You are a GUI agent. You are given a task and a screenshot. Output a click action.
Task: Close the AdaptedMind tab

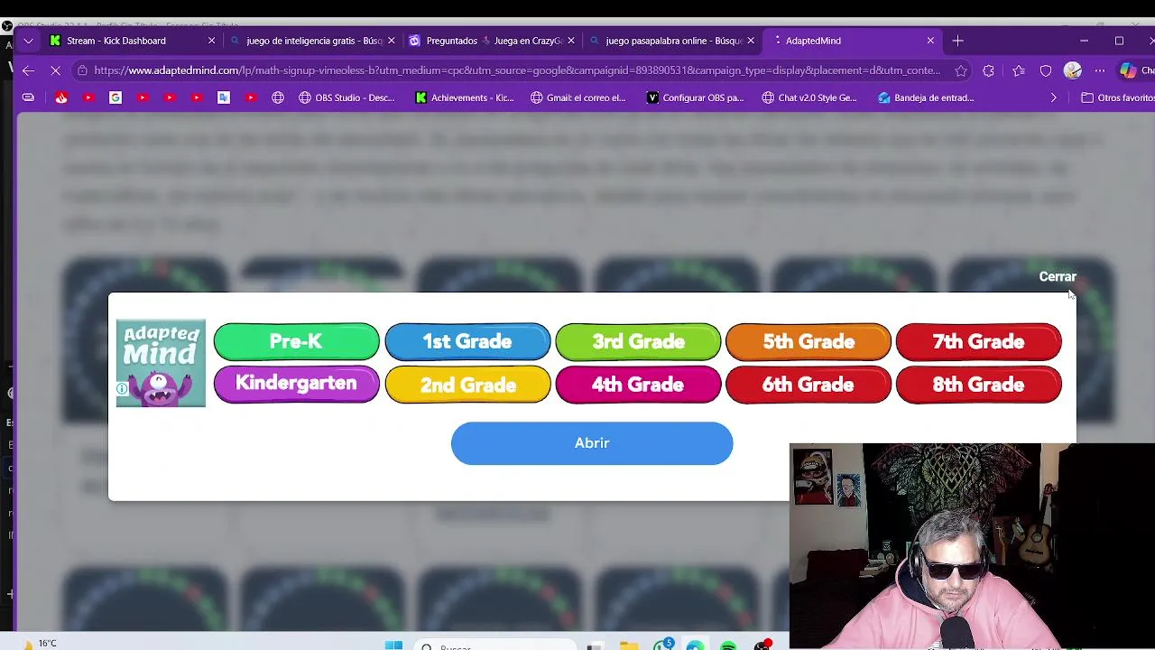click(930, 41)
